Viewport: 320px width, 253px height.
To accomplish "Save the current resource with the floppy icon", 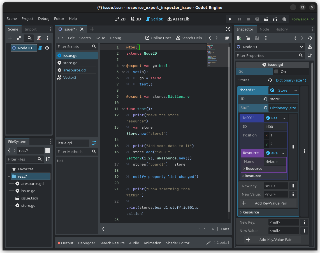I will click(x=257, y=38).
